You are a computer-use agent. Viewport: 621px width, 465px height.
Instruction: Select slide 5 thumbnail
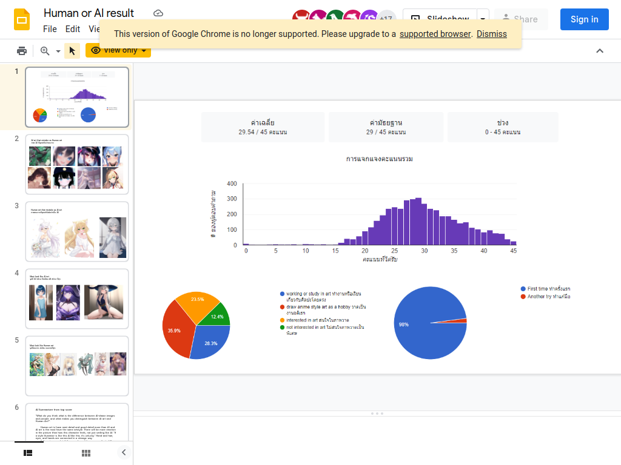click(77, 366)
